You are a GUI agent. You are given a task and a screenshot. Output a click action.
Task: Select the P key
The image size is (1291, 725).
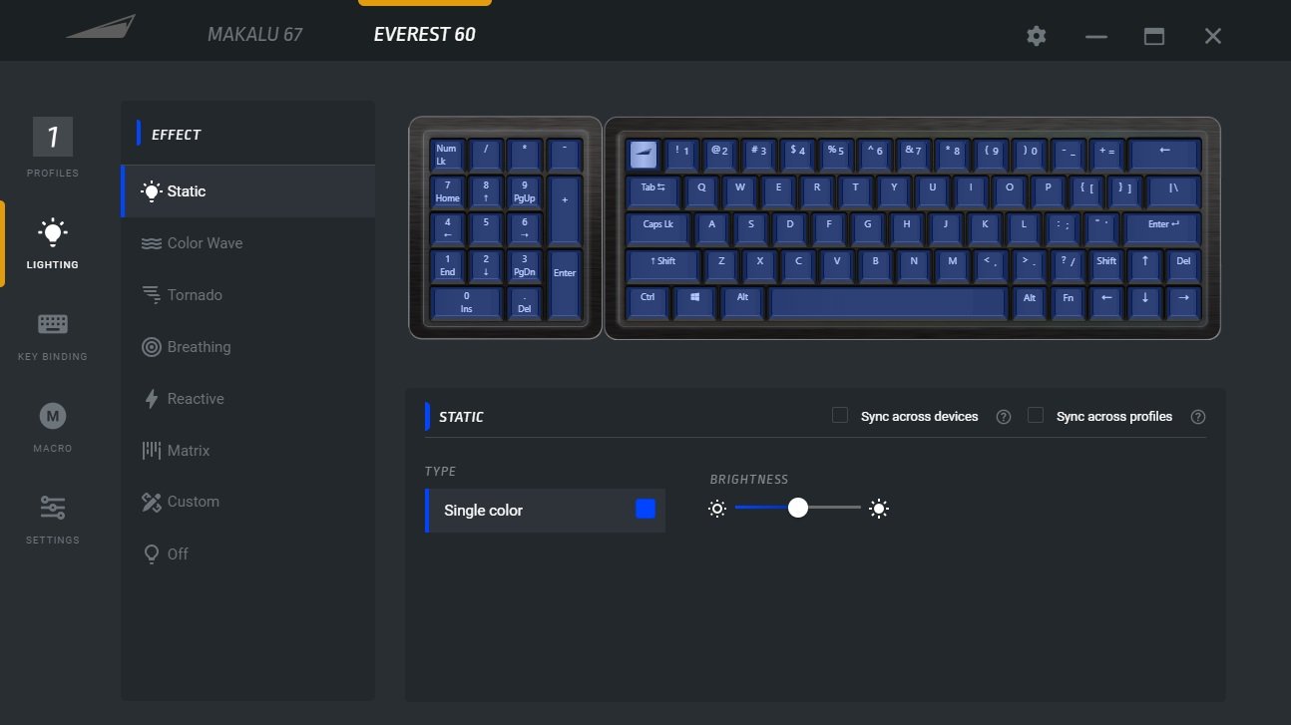click(x=1048, y=189)
